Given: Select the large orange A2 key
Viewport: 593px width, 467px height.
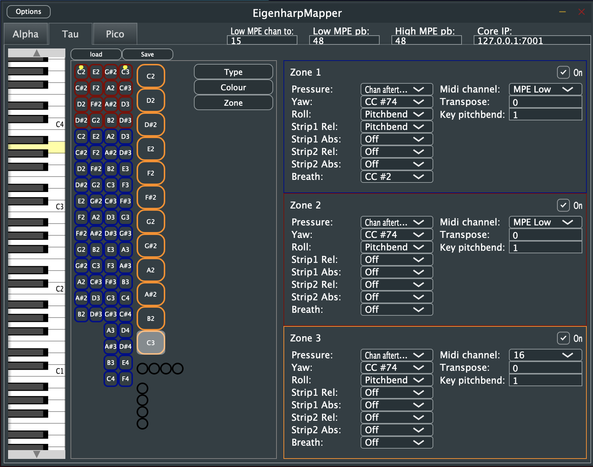Looking at the screenshot, I should tap(151, 270).
